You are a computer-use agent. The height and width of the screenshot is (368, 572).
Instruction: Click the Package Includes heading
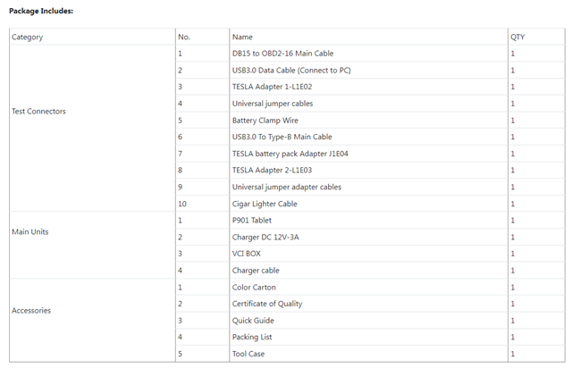click(x=41, y=11)
